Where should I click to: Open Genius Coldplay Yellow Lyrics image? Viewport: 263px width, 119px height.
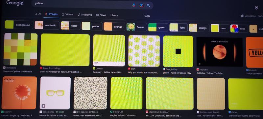coord(109,50)
